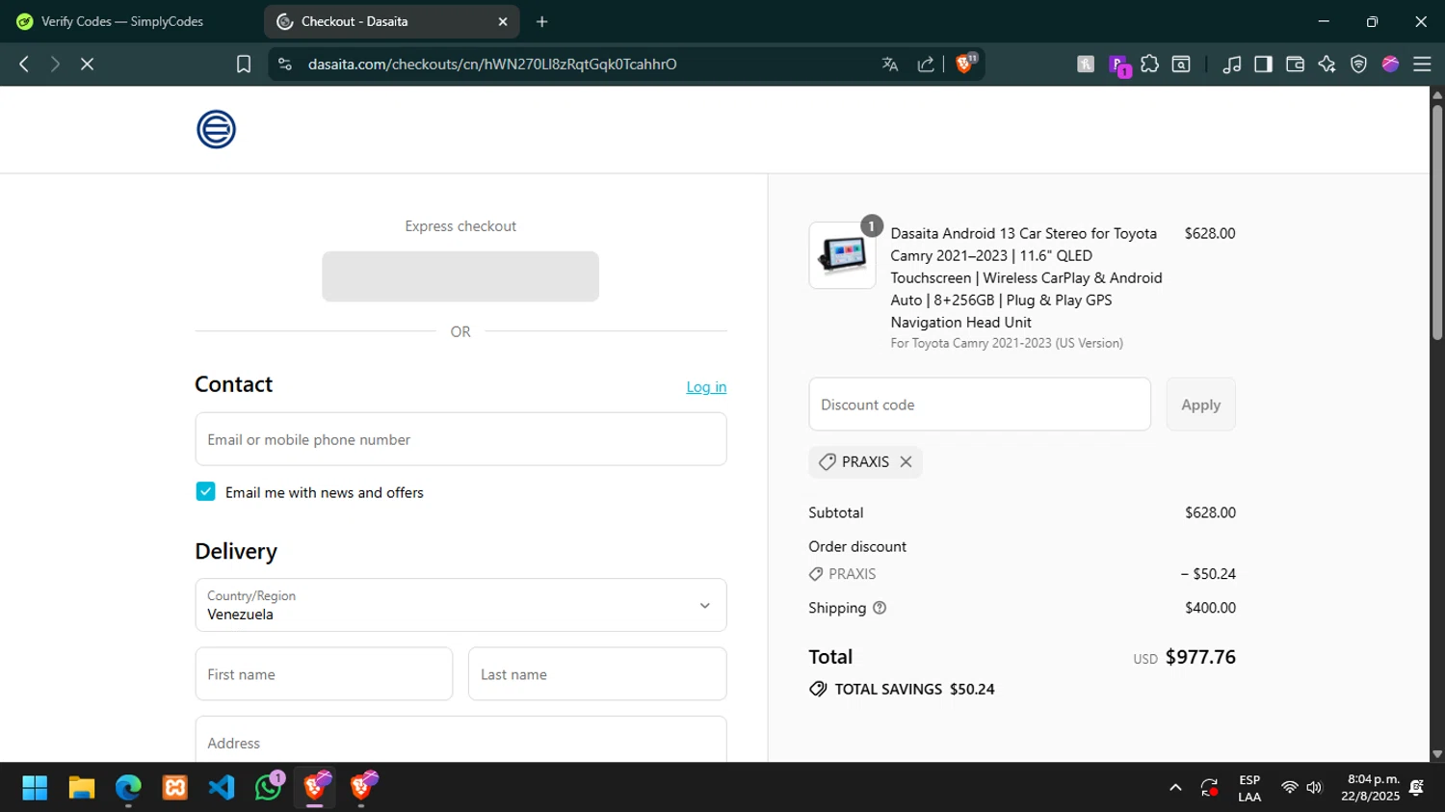1445x812 pixels.
Task: Open the page translate icon
Action: coord(890,64)
